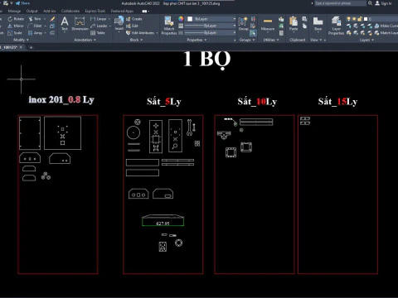Click the 'Sắt_15Ly' label
Screen dimensions: 398x298
pos(337,102)
